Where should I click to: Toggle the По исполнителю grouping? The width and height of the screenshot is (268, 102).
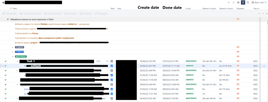(x=53, y=13)
